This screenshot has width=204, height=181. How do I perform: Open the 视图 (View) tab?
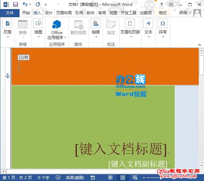113,13
